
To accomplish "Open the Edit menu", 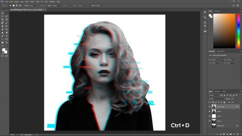I will click(x=11, y=2).
